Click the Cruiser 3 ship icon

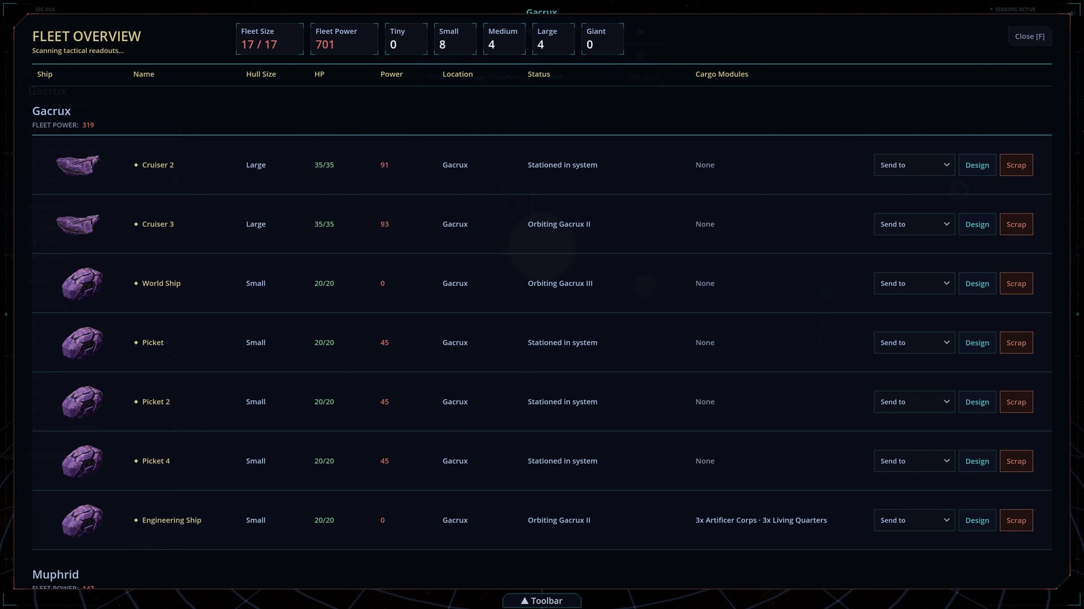pos(78,224)
